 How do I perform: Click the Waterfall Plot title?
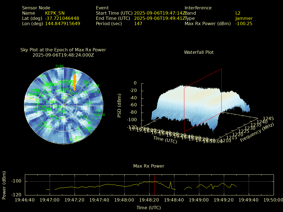pyautogui.click(x=199, y=52)
